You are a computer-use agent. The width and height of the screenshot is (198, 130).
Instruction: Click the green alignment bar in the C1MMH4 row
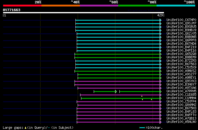[121, 99]
